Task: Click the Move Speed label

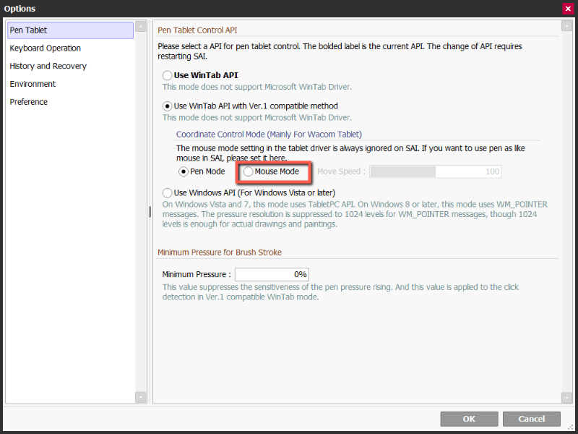Action: (341, 171)
